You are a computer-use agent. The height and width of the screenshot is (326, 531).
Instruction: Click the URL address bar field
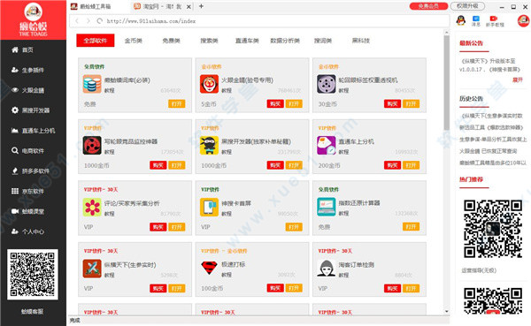click(259, 21)
